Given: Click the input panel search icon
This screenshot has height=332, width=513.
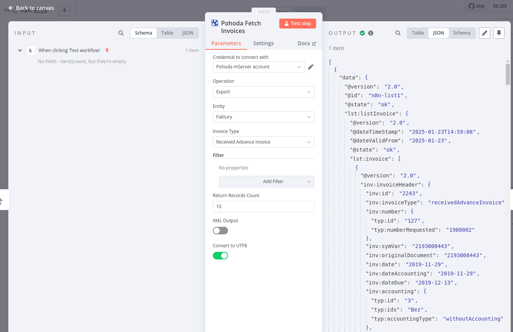Looking at the screenshot, I should pyautogui.click(x=121, y=33).
